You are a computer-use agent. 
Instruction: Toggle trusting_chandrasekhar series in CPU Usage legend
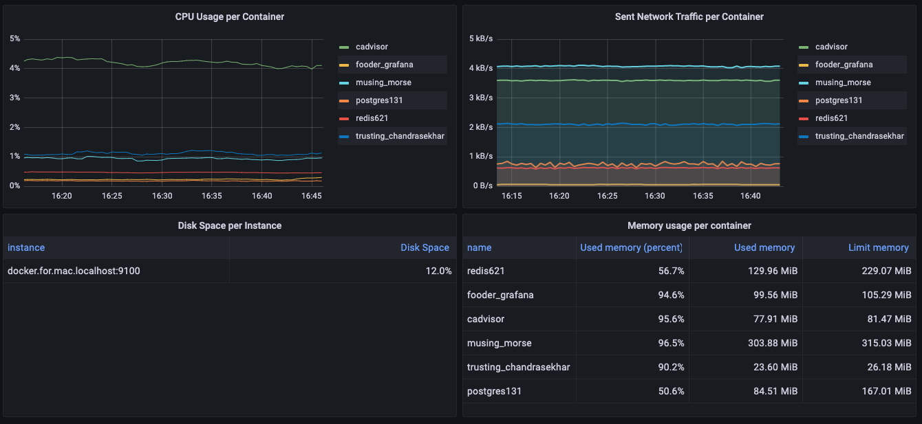400,137
